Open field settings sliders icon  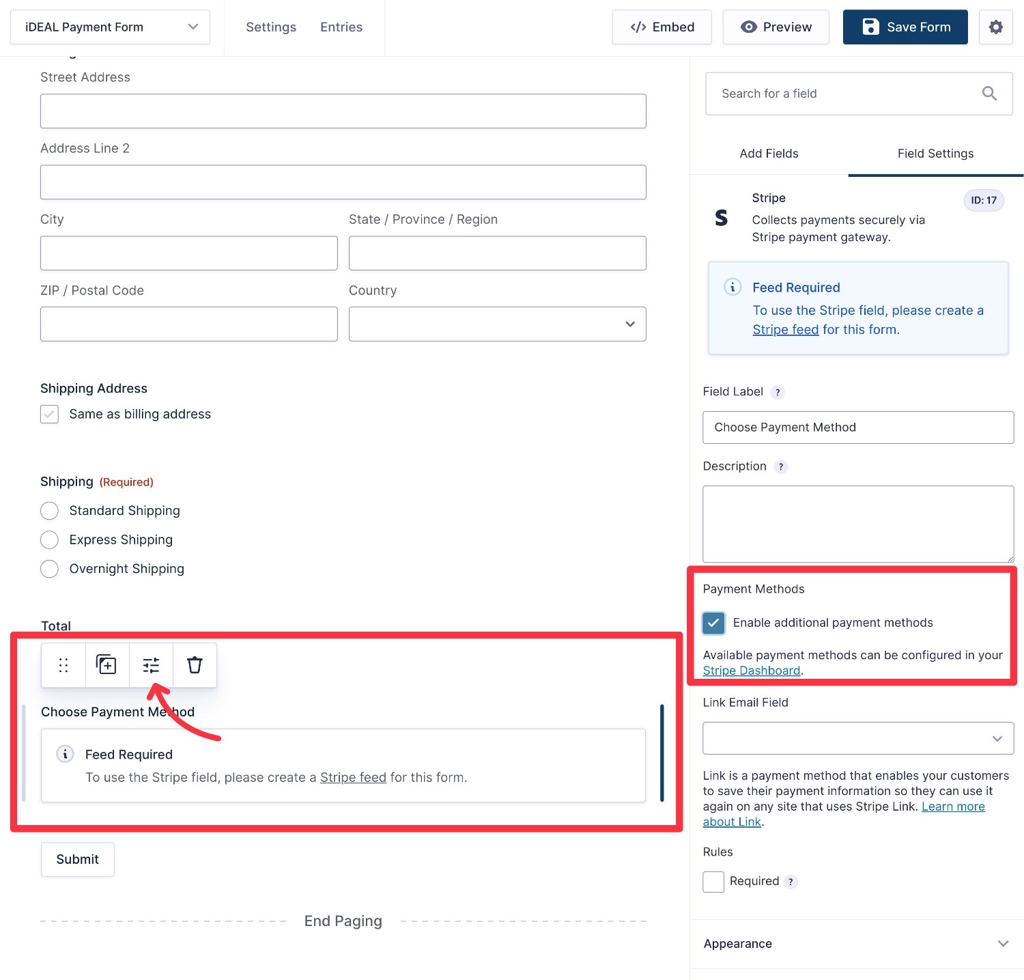coord(151,665)
